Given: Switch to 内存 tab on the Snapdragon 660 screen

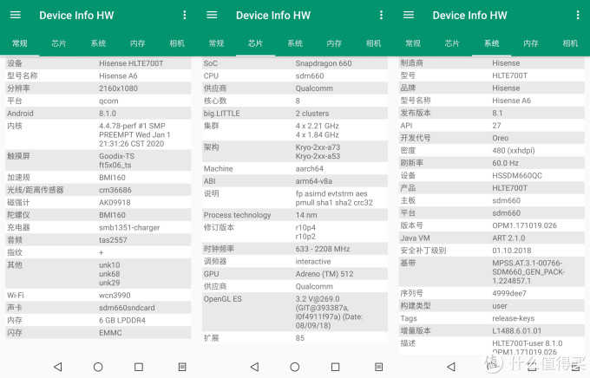Looking at the screenshot, I should pos(334,43).
